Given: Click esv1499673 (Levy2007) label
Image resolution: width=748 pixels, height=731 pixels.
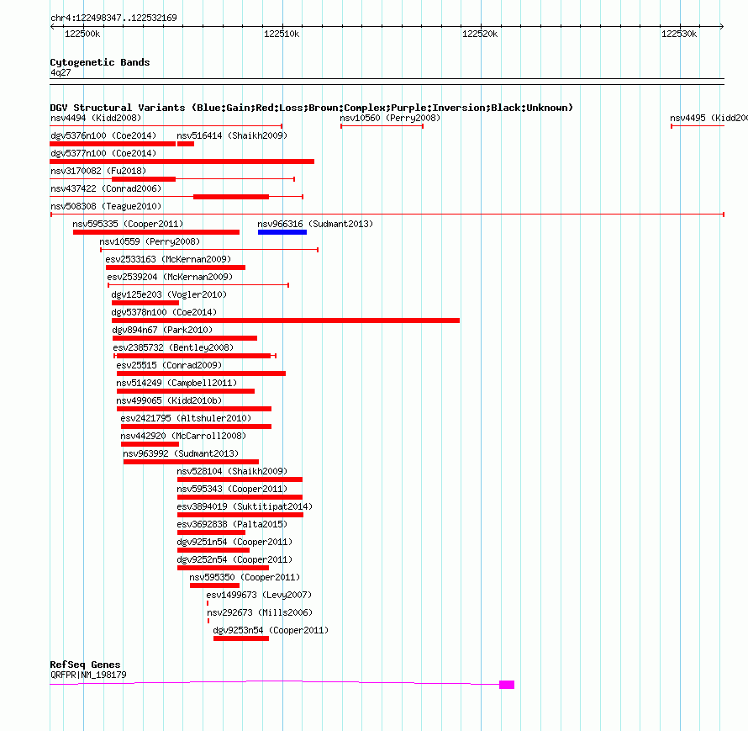Looking at the screenshot, I should click(259, 595).
